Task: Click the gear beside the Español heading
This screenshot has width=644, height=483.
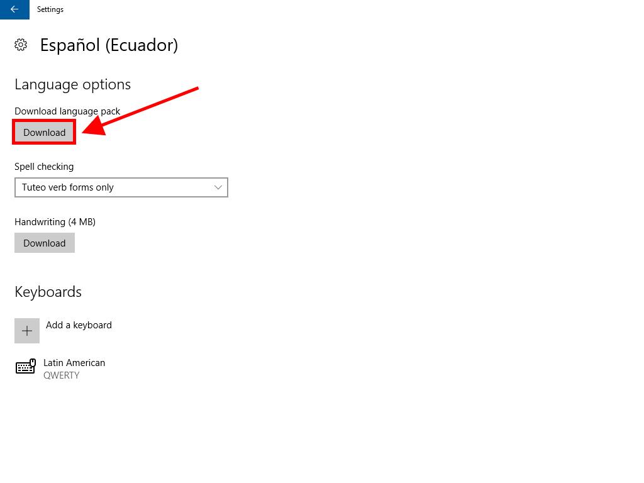Action: pos(21,45)
